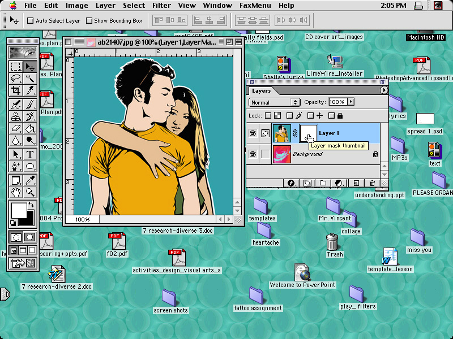Hide Layer 1 with its eye icon

(253, 133)
